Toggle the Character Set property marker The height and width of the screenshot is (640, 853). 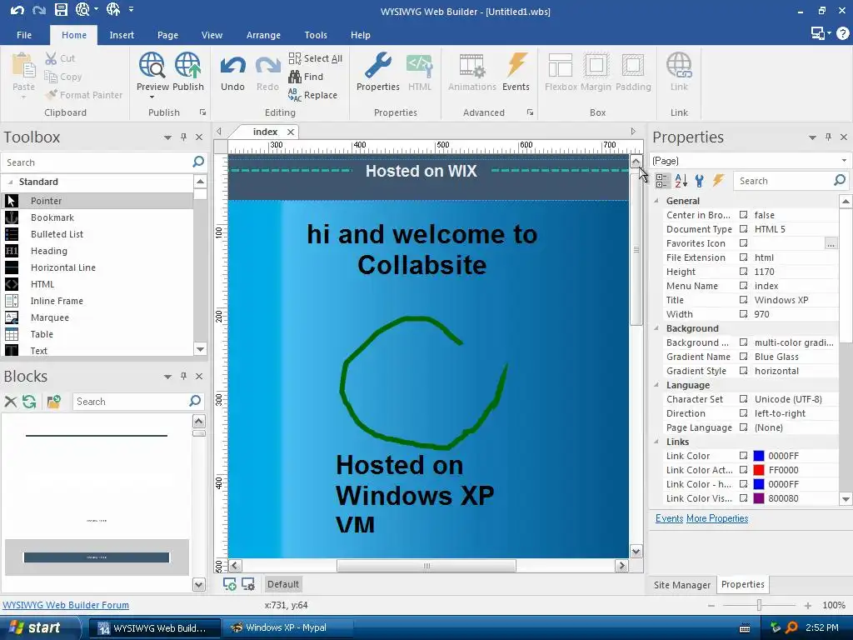743,399
